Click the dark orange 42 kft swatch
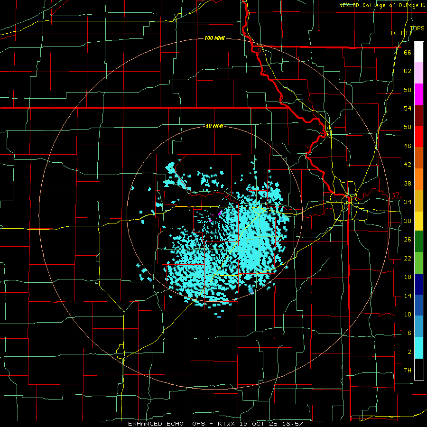This screenshot has height=427, width=427. click(x=419, y=158)
